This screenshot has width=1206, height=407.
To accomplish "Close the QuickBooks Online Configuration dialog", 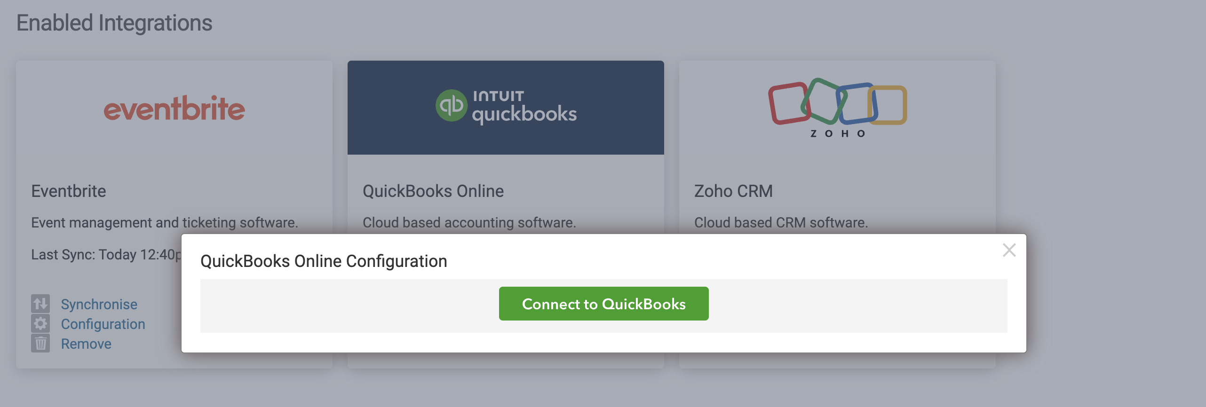I will coord(1009,250).
